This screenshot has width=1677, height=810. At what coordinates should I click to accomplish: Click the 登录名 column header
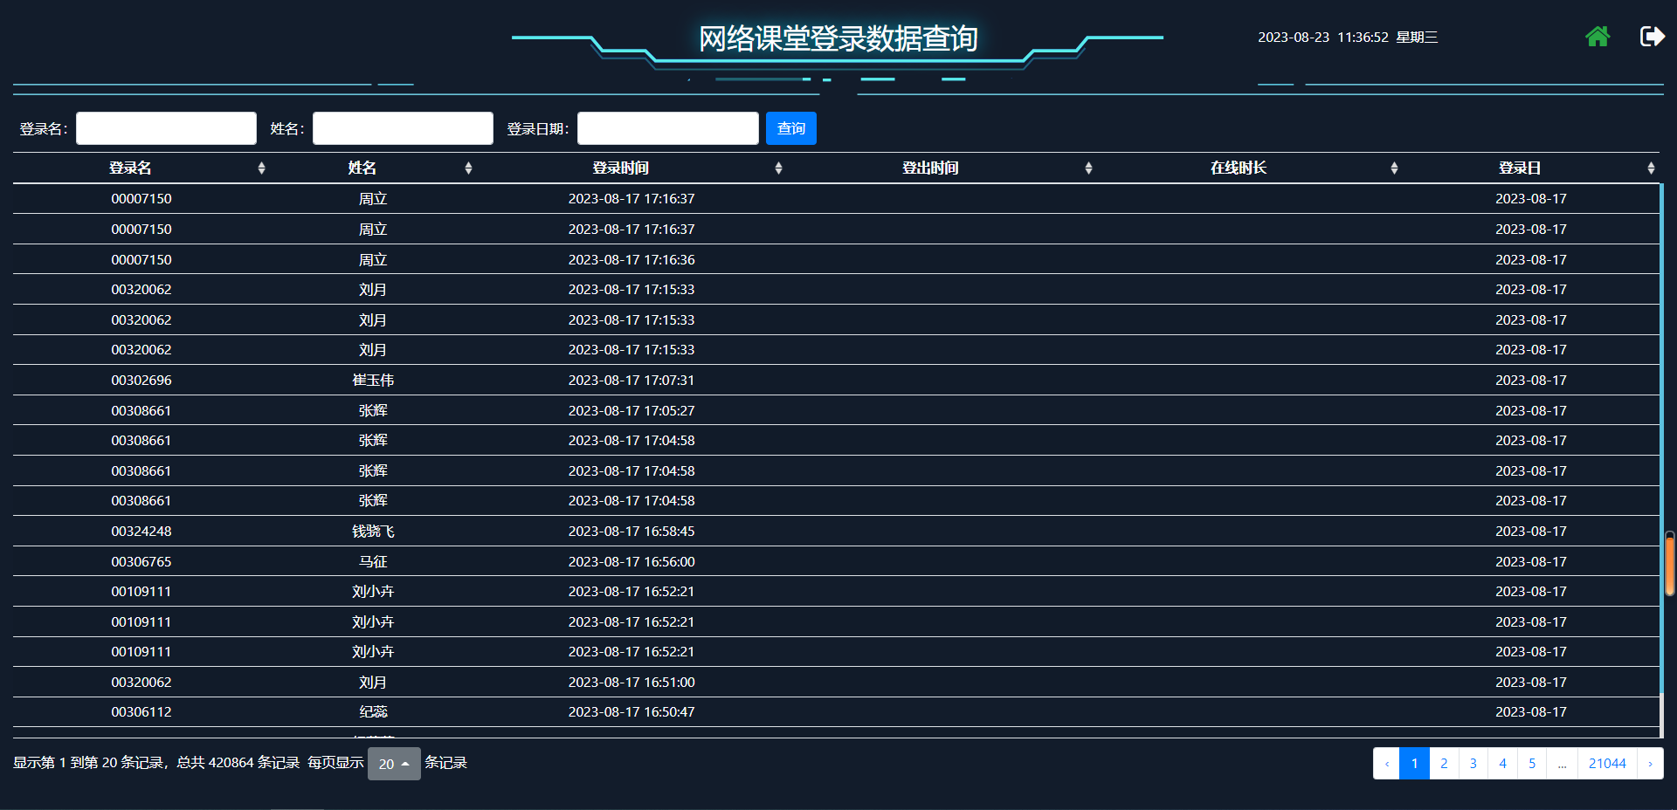pyautogui.click(x=130, y=168)
